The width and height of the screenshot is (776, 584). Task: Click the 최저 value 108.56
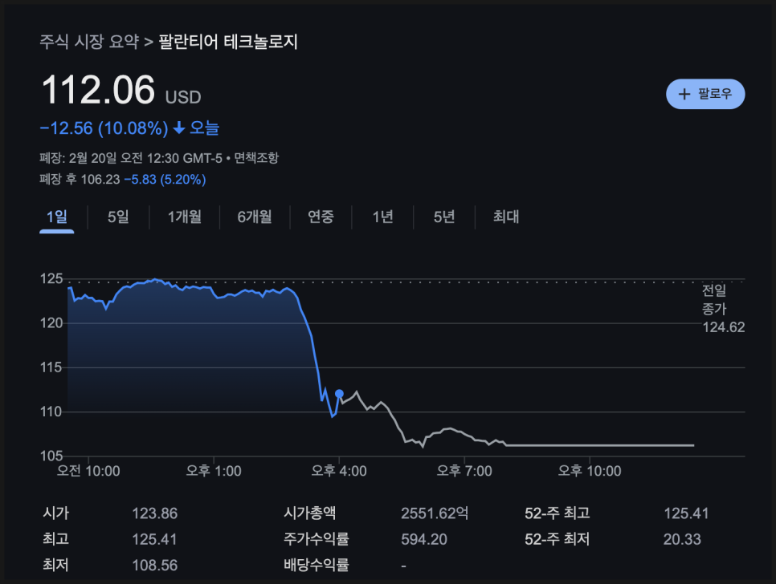(154, 566)
